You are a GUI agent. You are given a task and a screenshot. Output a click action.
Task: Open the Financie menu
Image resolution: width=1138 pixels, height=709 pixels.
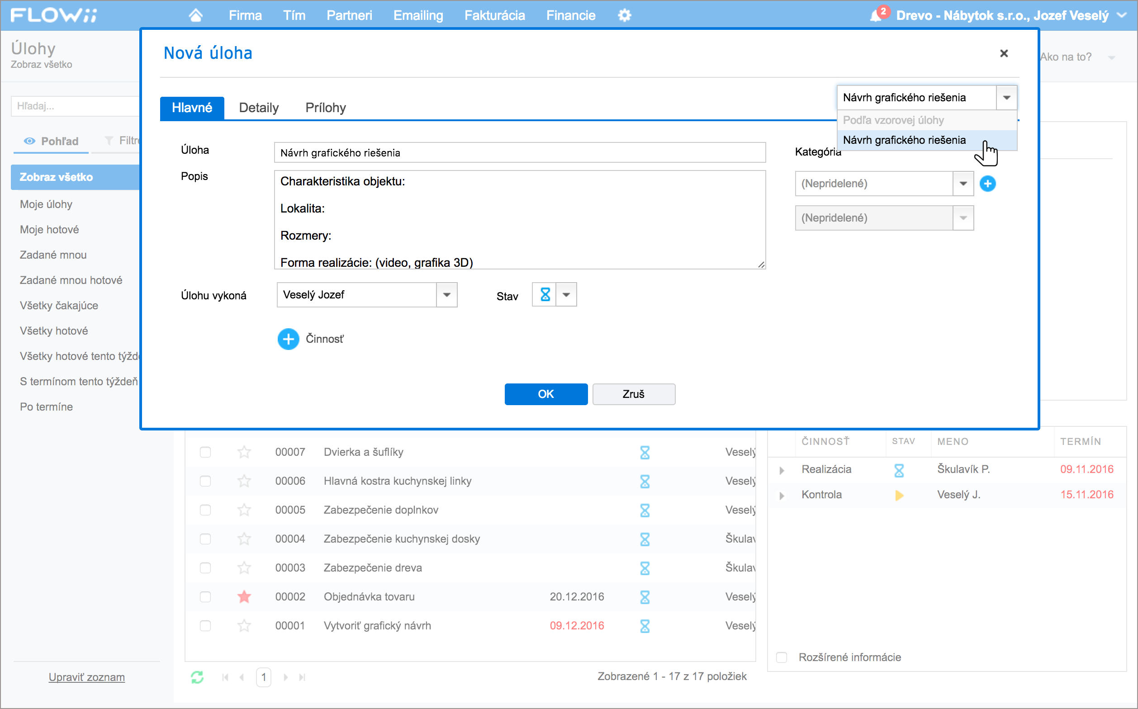571,15
